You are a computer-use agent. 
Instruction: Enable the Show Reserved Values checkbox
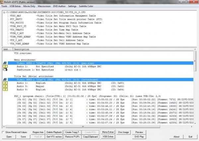[x=3, y=132]
